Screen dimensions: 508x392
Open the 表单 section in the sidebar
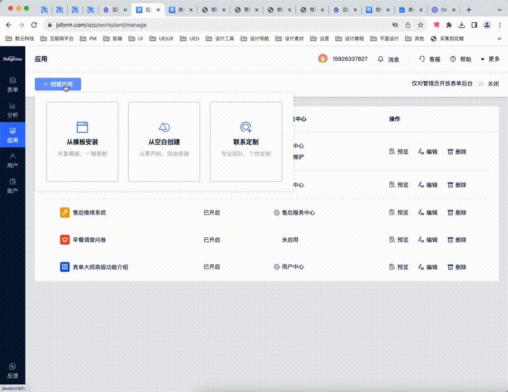pos(12,84)
